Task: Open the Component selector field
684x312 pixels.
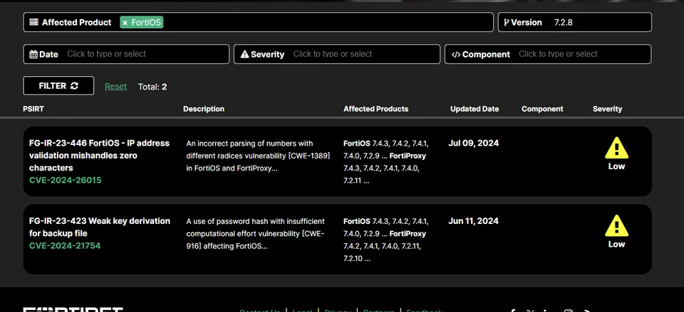Action: tap(548, 54)
